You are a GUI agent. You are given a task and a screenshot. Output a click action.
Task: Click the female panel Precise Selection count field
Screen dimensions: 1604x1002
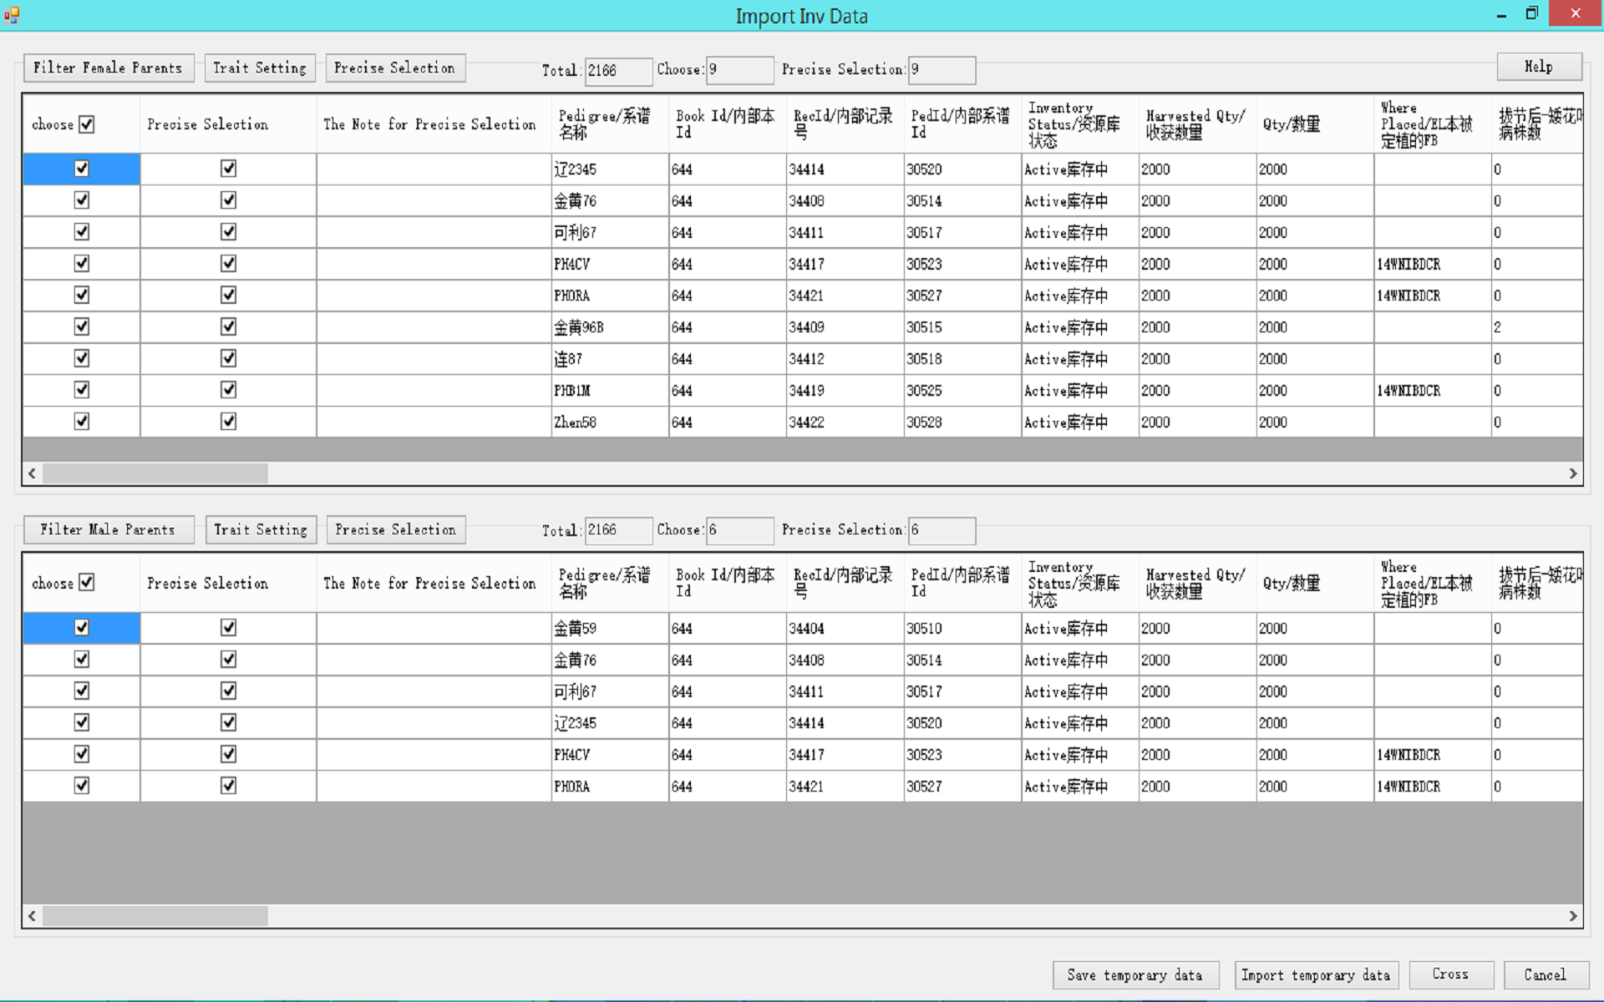[942, 70]
